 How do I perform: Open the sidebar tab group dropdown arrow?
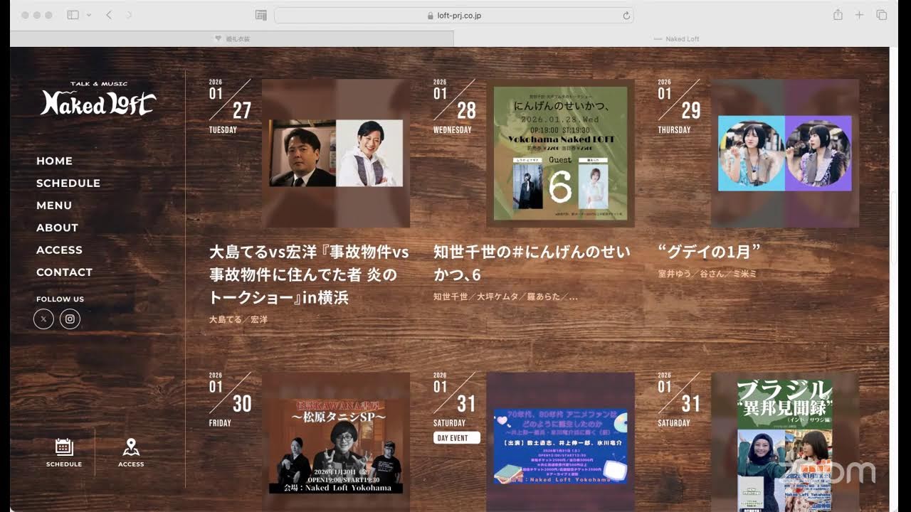89,15
